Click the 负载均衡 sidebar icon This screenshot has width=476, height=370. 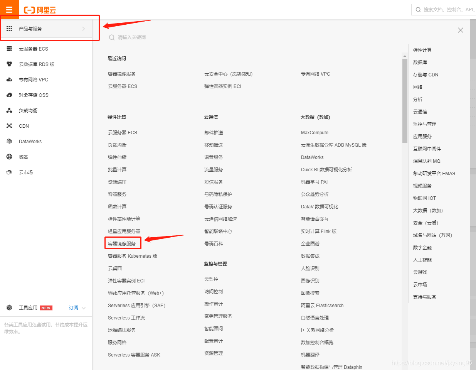click(9, 110)
